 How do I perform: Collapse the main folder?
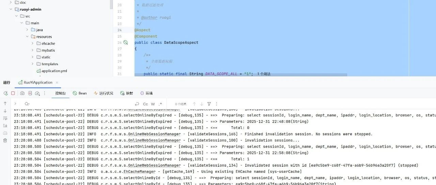click(x=22, y=23)
